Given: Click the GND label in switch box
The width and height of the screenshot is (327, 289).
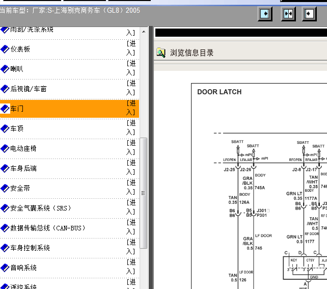Looking at the screenshot, I should (x=314, y=277).
